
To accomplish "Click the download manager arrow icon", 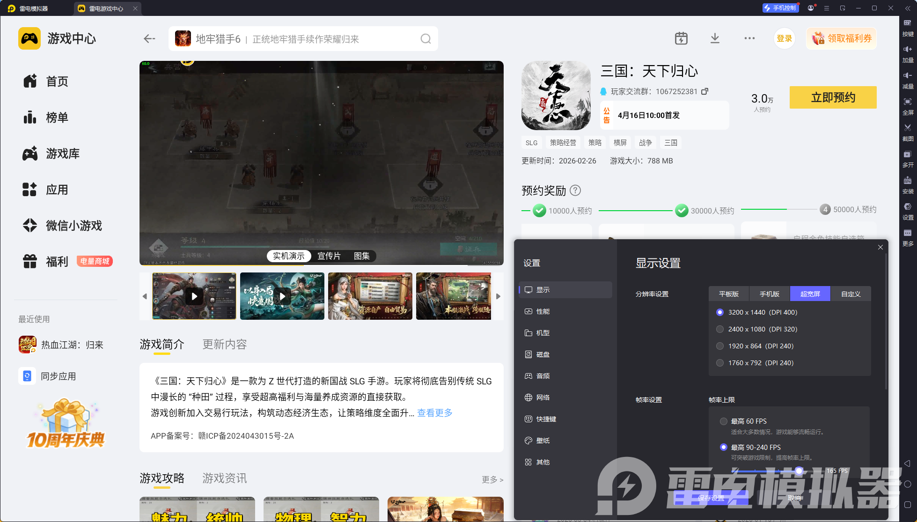I will coord(715,38).
